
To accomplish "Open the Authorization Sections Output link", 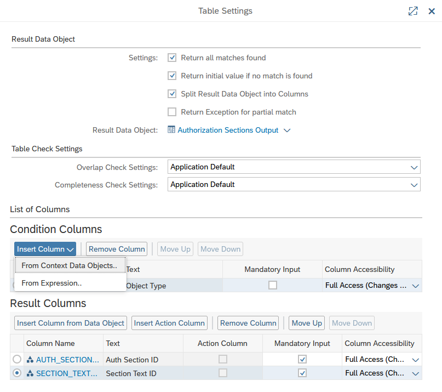I will click(228, 130).
